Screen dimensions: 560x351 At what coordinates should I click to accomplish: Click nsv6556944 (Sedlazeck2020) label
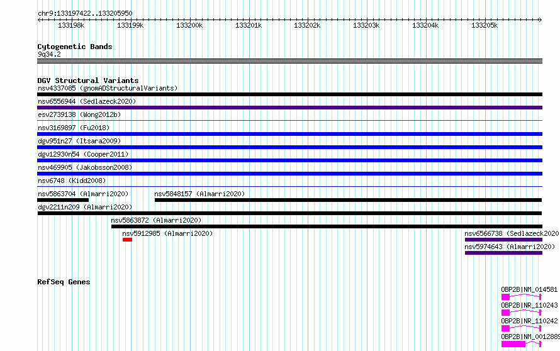pyautogui.click(x=87, y=101)
